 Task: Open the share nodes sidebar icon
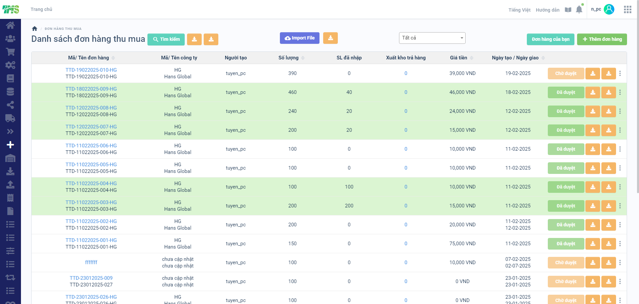coord(10,105)
